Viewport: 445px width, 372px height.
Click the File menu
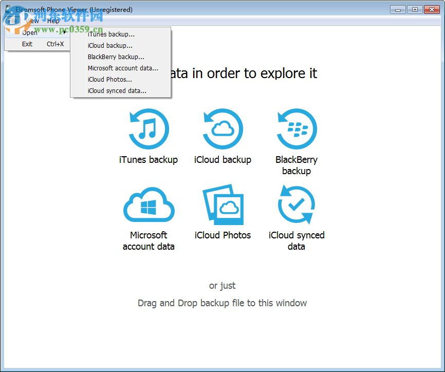[12, 21]
